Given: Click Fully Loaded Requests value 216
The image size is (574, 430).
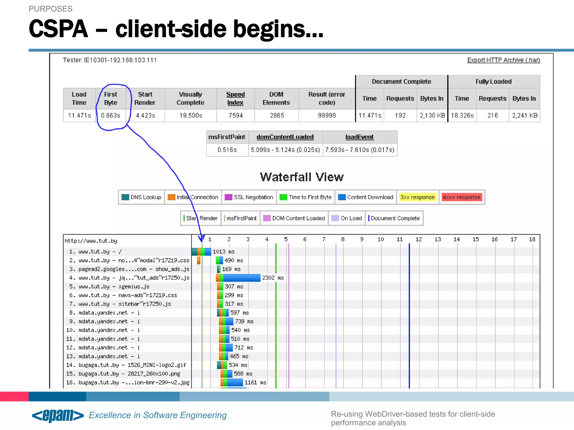Looking at the screenshot, I should (x=493, y=115).
